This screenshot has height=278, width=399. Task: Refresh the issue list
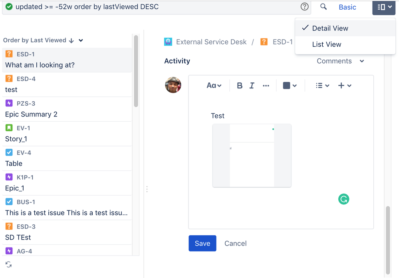8,264
